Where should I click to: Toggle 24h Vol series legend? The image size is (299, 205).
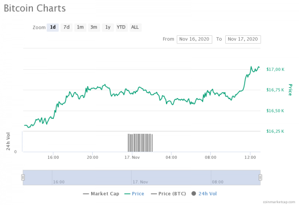pyautogui.click(x=204, y=194)
